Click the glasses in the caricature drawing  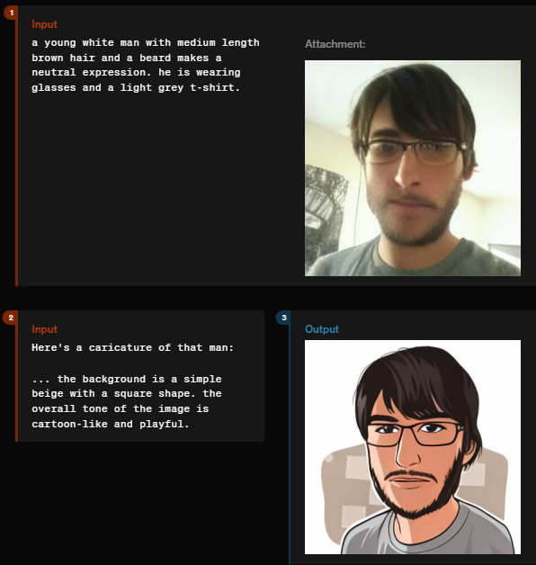coord(415,433)
